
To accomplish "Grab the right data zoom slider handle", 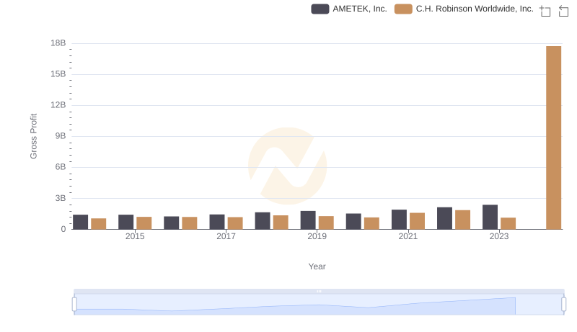I will (564, 305).
